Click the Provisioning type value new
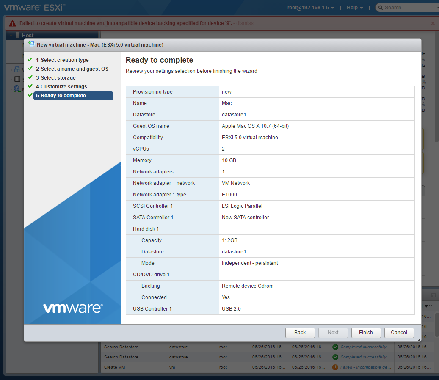The width and height of the screenshot is (439, 380). click(x=226, y=92)
